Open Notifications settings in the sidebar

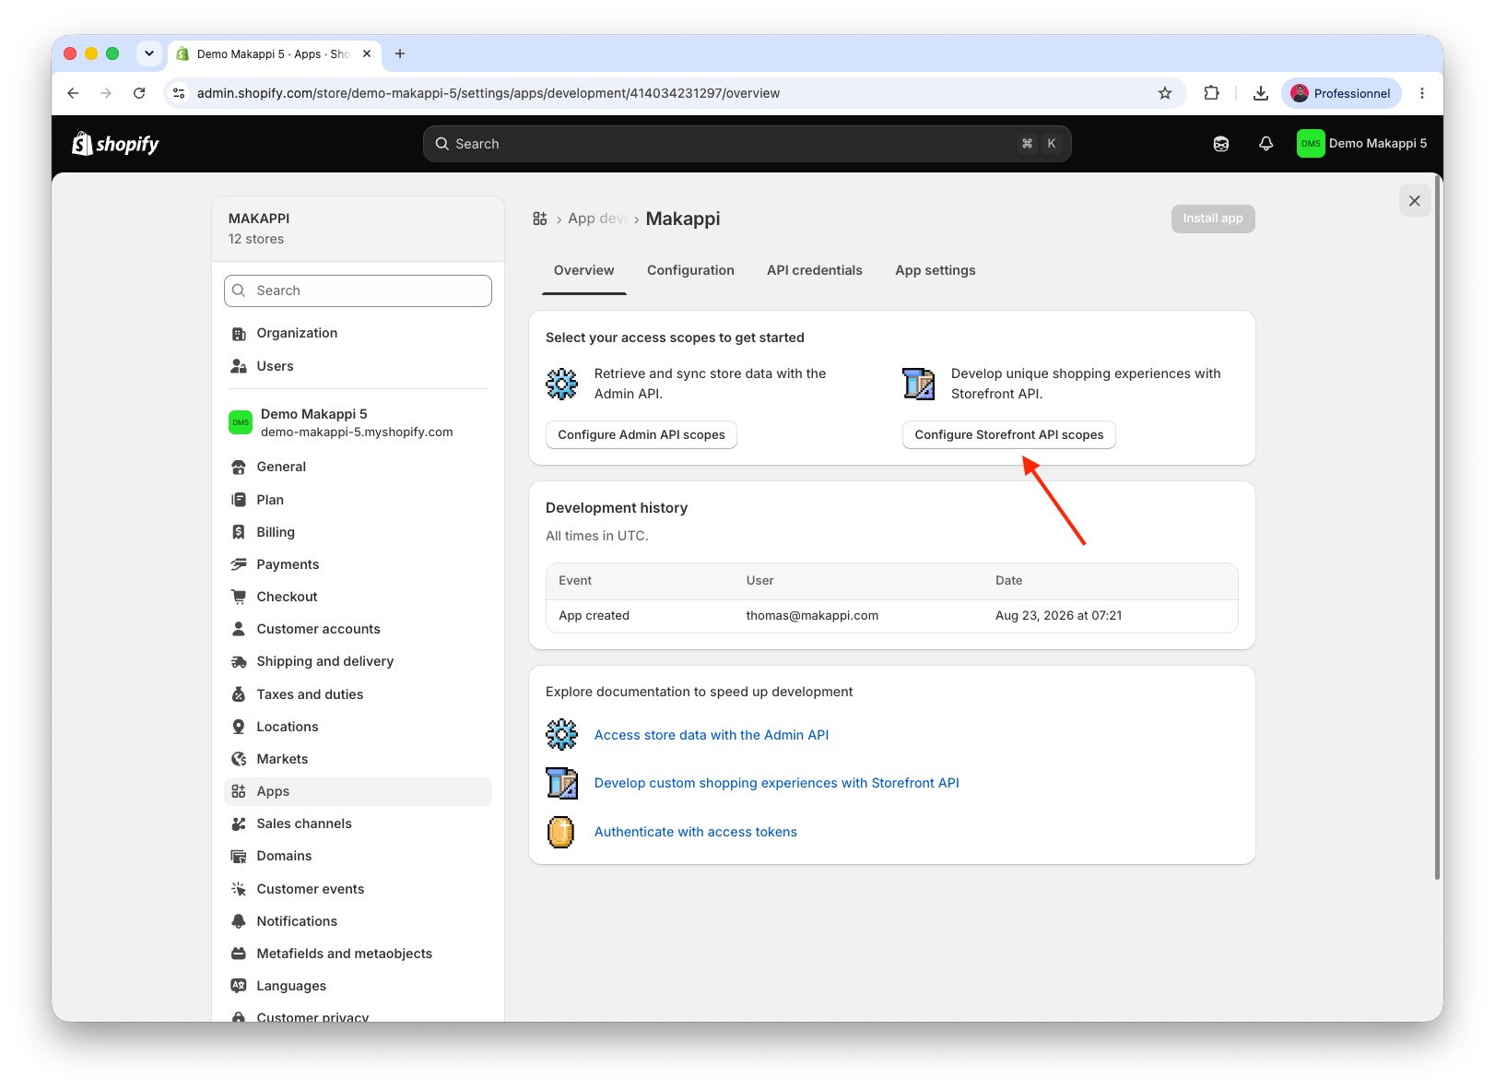[x=358, y=921]
